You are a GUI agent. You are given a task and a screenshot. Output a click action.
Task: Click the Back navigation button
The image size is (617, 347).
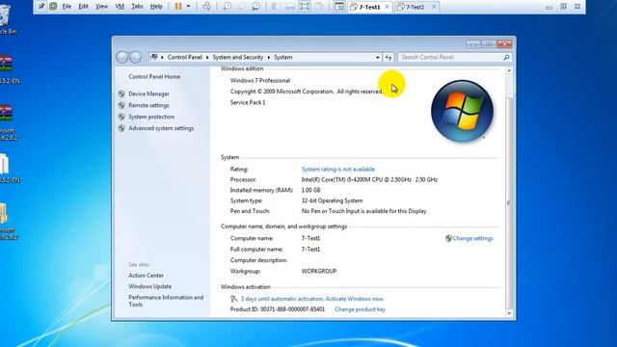(122, 58)
